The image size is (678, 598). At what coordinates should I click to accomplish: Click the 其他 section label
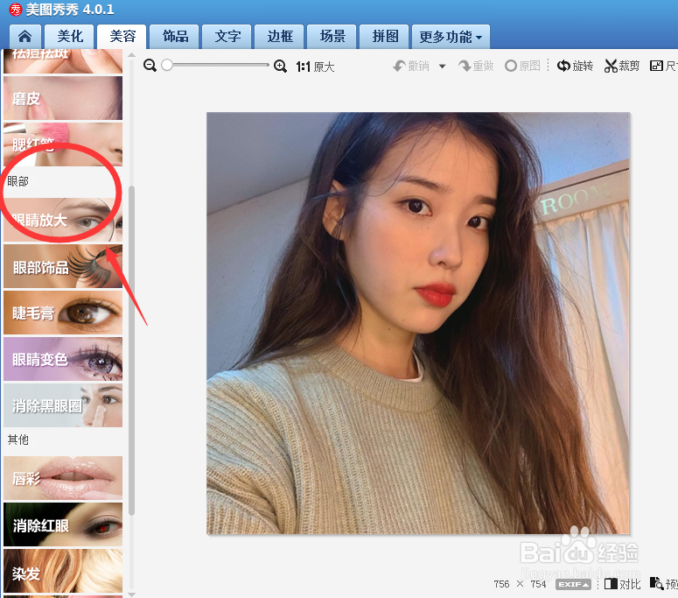pyautogui.click(x=17, y=440)
